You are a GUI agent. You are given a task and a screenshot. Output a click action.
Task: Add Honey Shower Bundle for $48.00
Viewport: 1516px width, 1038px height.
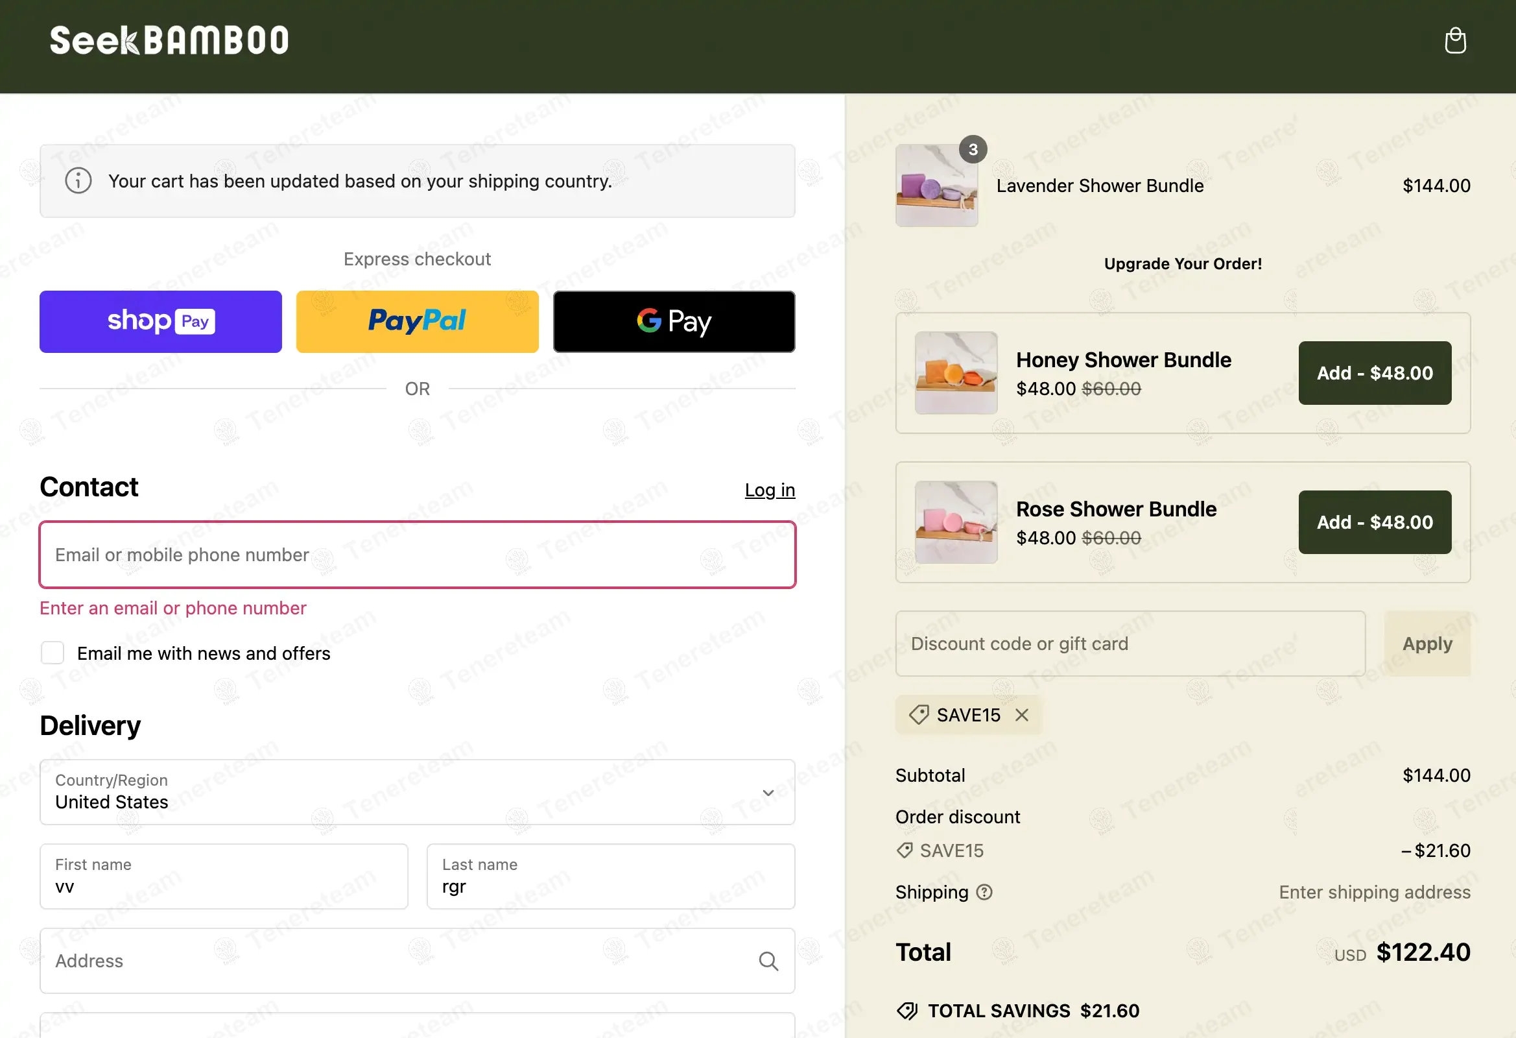click(x=1375, y=373)
